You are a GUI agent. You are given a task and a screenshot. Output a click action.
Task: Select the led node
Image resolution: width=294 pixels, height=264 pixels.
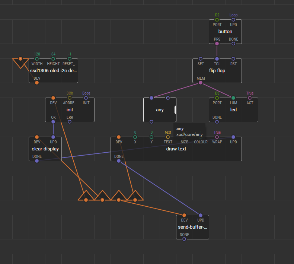click(x=233, y=110)
